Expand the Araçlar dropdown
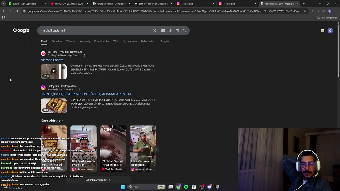Screen dimensions: 340x191 tap(166, 41)
